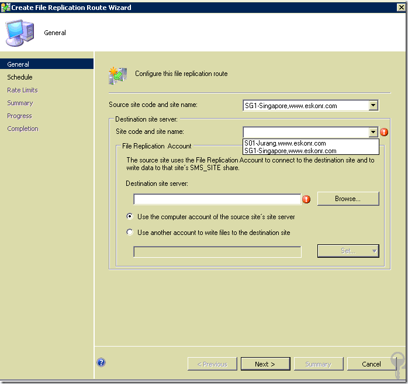
Task: Go to the Progress wizard page
Action: coord(19,116)
